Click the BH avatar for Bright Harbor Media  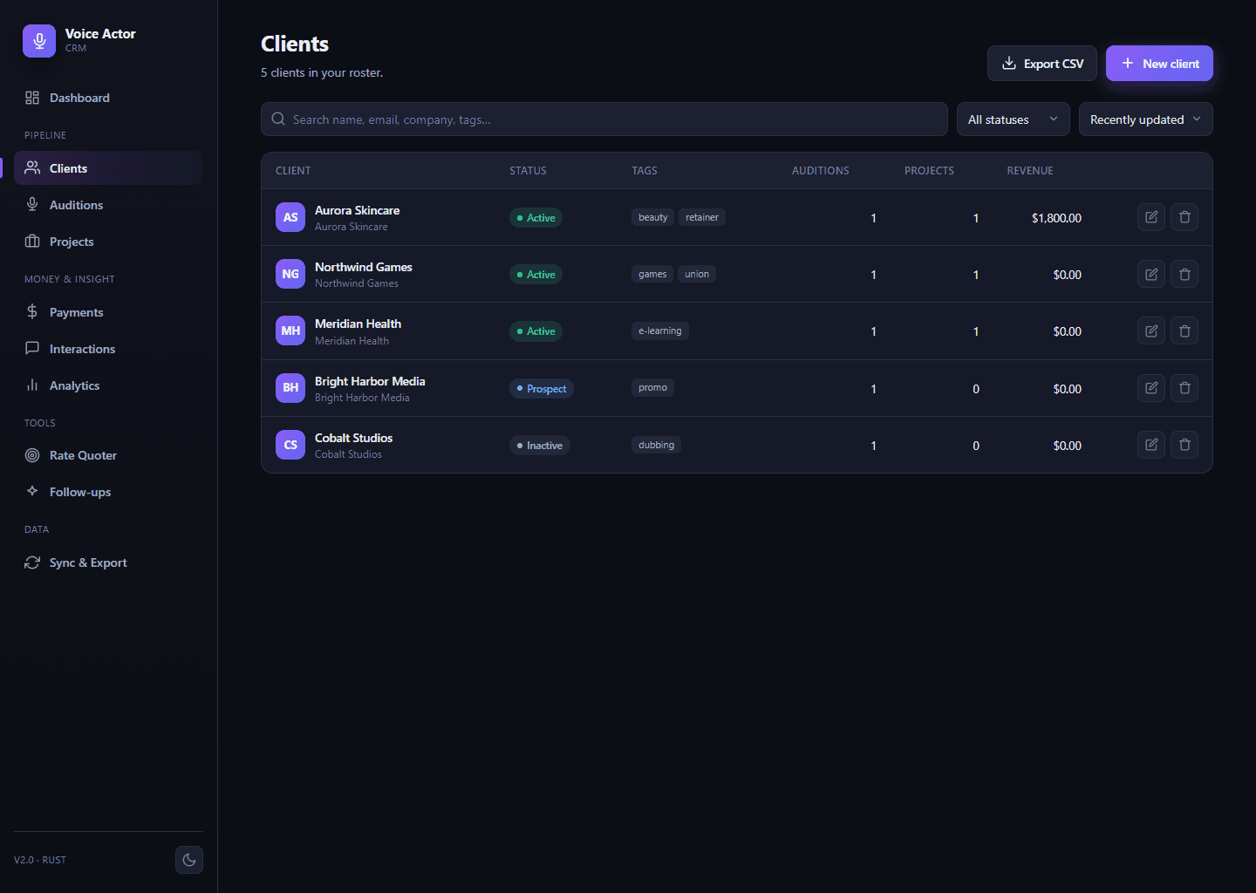tap(290, 388)
